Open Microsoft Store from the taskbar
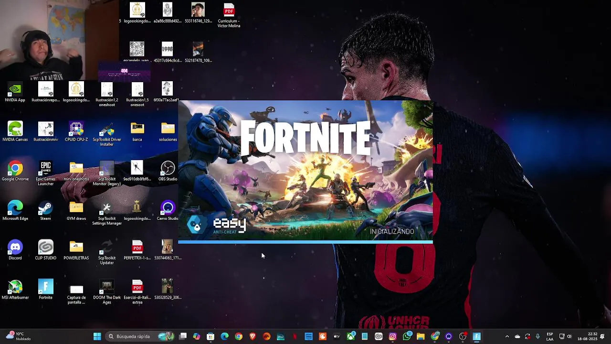Viewport: 611px width, 344px height. (211, 336)
